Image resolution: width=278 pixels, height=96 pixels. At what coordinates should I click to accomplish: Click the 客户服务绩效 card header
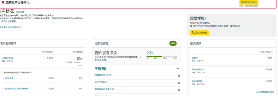(43, 44)
